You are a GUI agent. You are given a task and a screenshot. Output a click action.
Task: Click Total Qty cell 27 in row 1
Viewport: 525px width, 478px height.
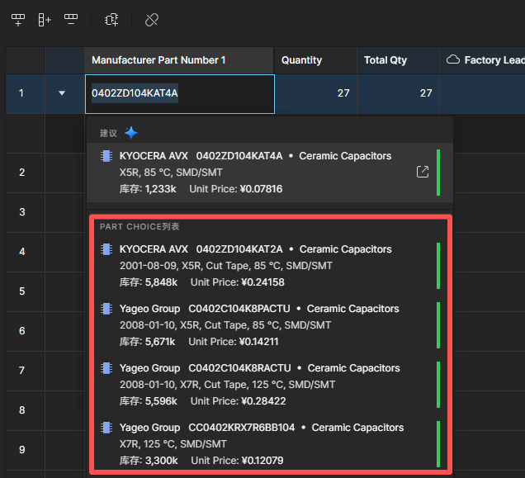point(398,94)
